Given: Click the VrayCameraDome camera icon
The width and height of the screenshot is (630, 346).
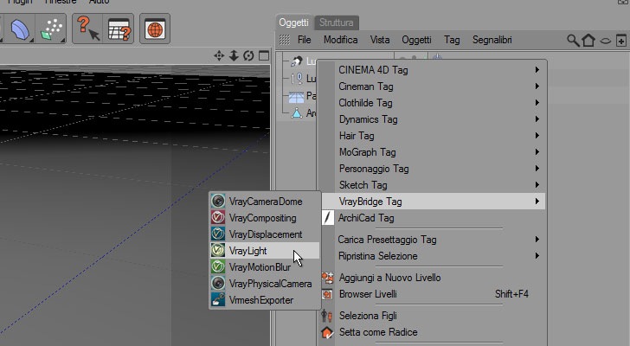Looking at the screenshot, I should tap(218, 201).
